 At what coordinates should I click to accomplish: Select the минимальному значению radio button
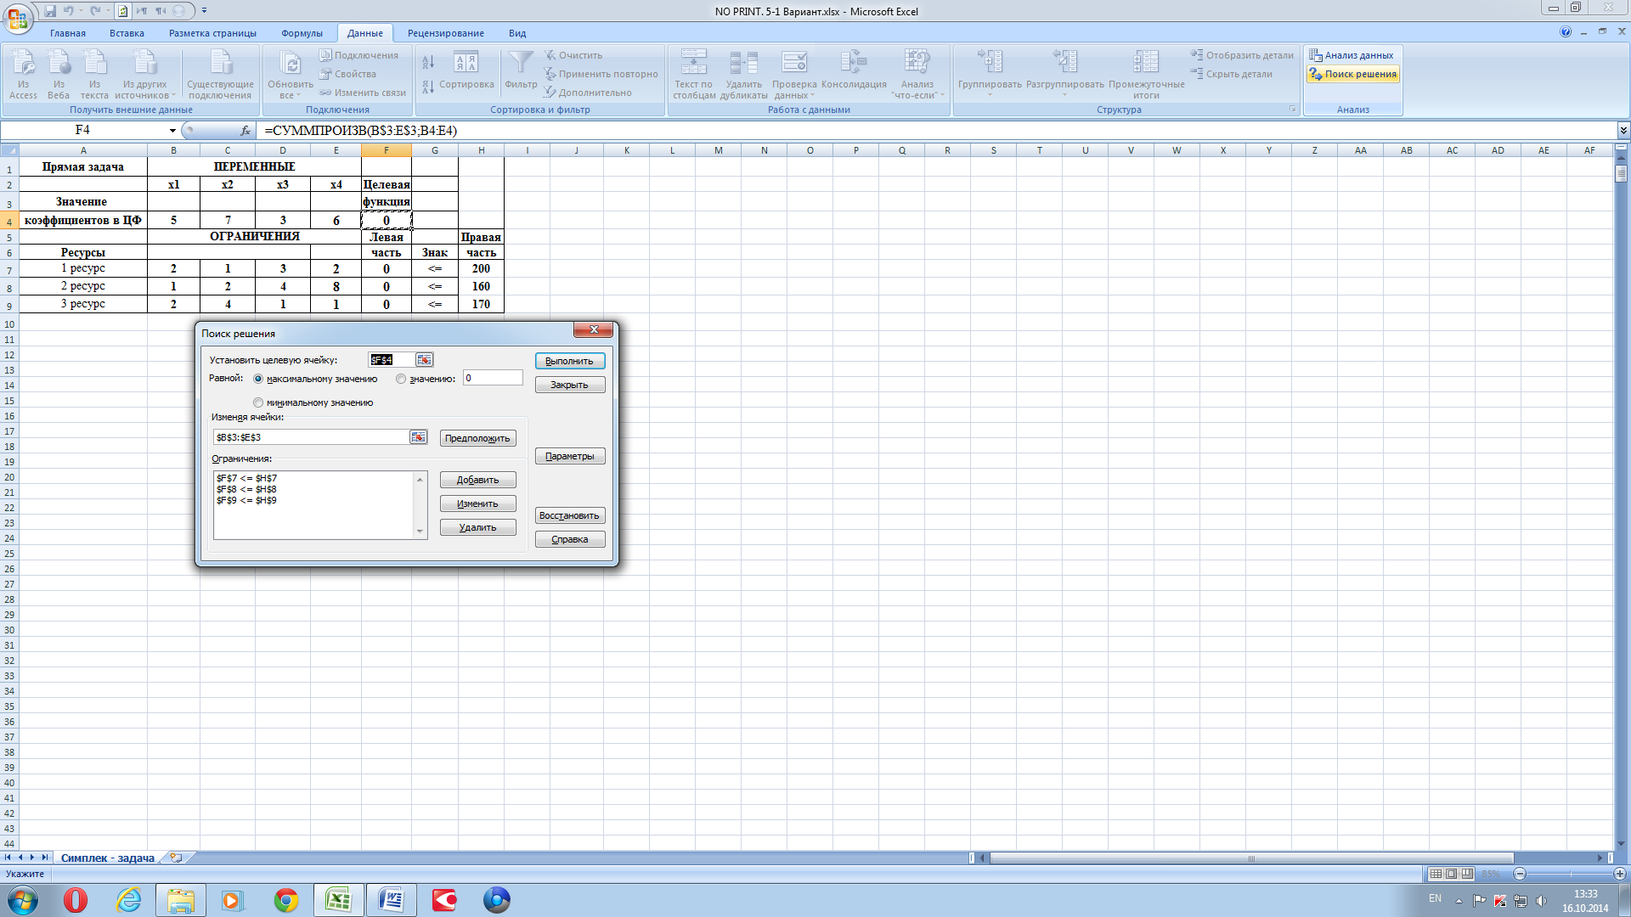(x=258, y=403)
